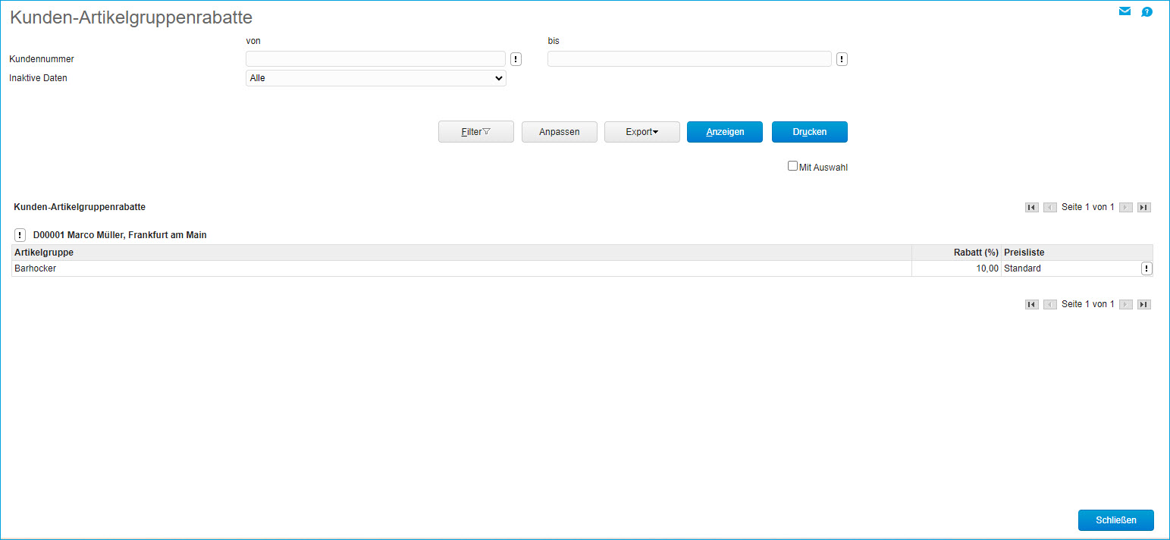Click the Schließen button
The width and height of the screenshot is (1170, 540).
1116,520
